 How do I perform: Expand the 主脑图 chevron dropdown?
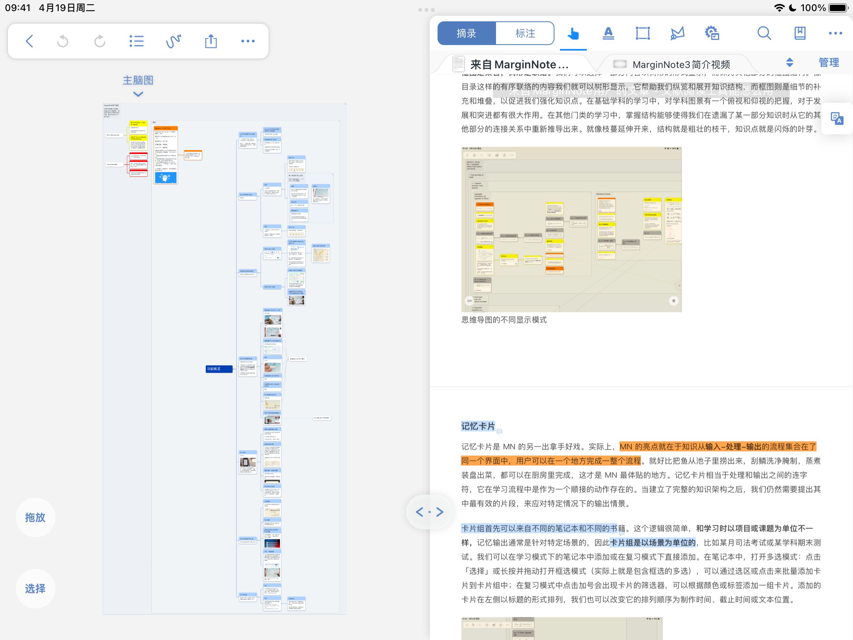pos(138,94)
